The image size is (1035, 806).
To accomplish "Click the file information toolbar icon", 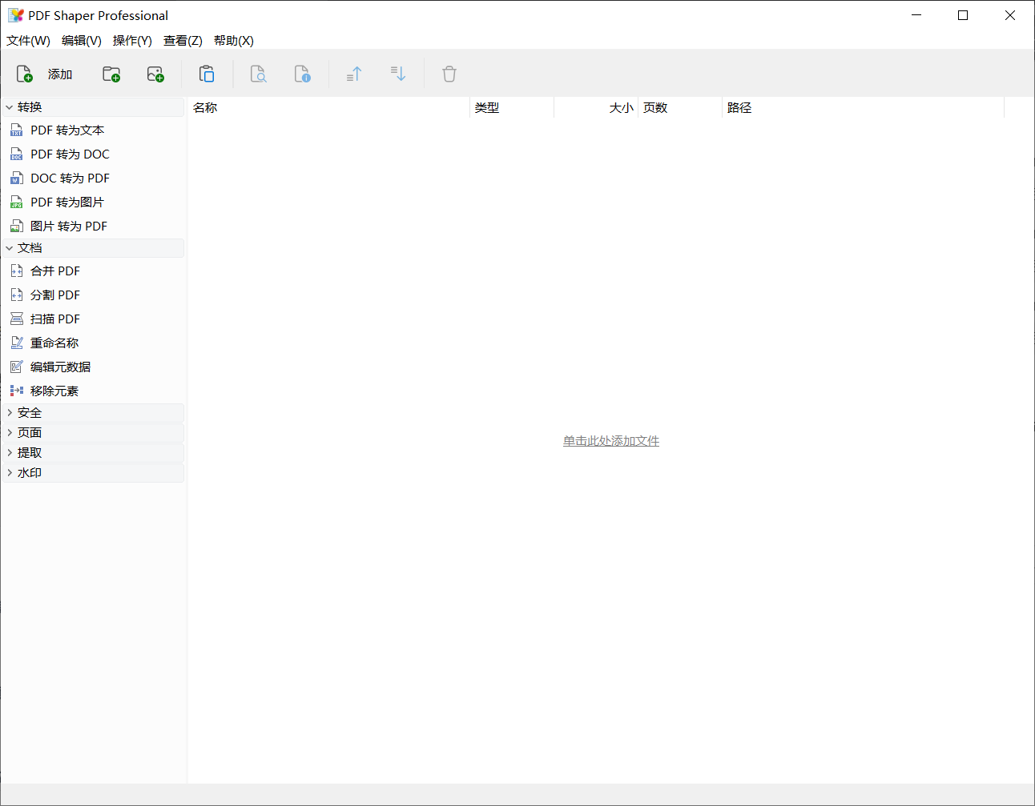I will click(303, 74).
